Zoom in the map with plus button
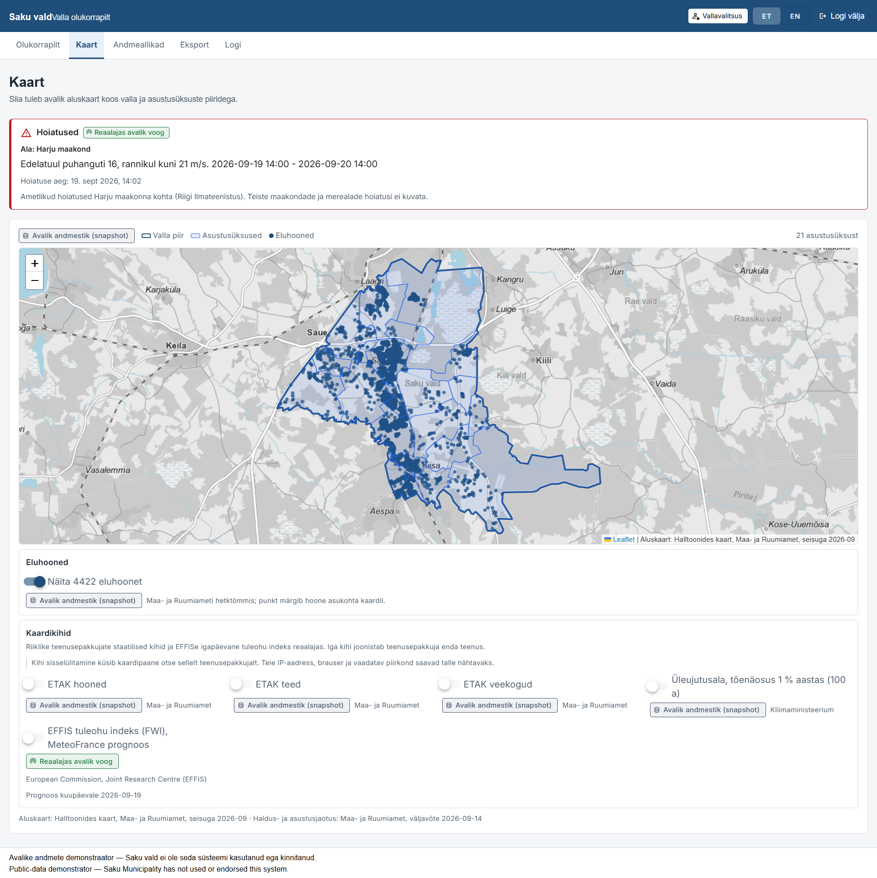Screen dimensions: 877x878 (x=35, y=264)
